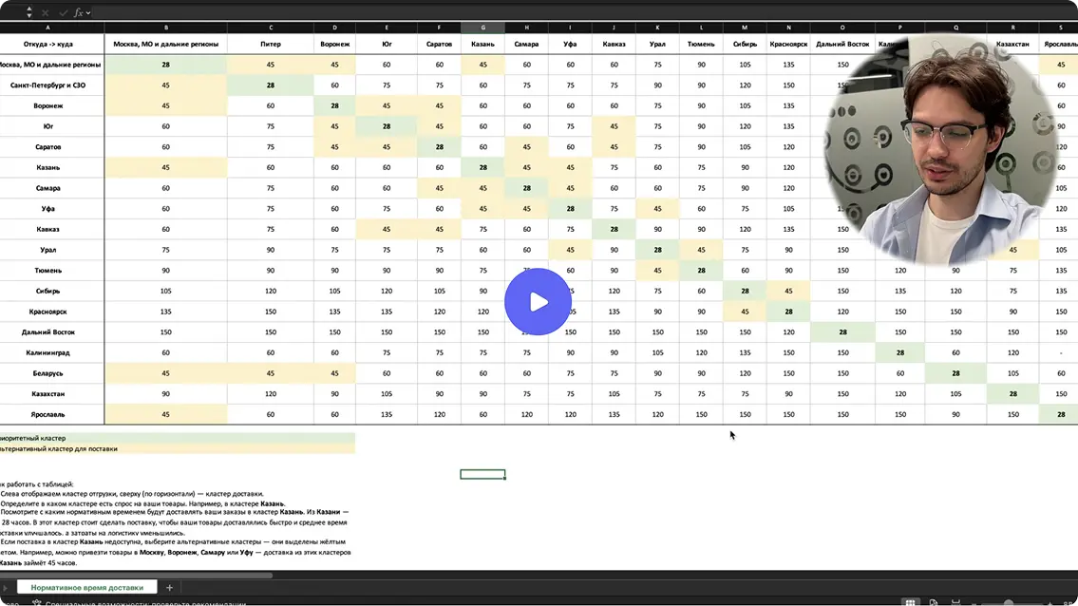This screenshot has width=1078, height=606.
Task: Click the accessibility check icon in status bar
Action: 37,602
